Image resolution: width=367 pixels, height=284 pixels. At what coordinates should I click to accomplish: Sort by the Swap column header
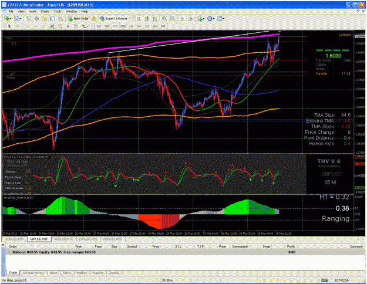[x=267, y=246]
